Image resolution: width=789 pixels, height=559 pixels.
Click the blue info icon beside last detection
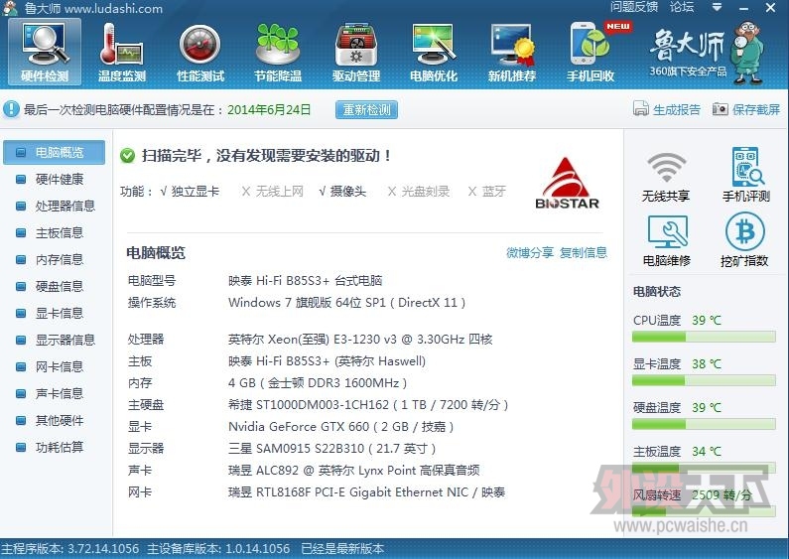(x=11, y=109)
